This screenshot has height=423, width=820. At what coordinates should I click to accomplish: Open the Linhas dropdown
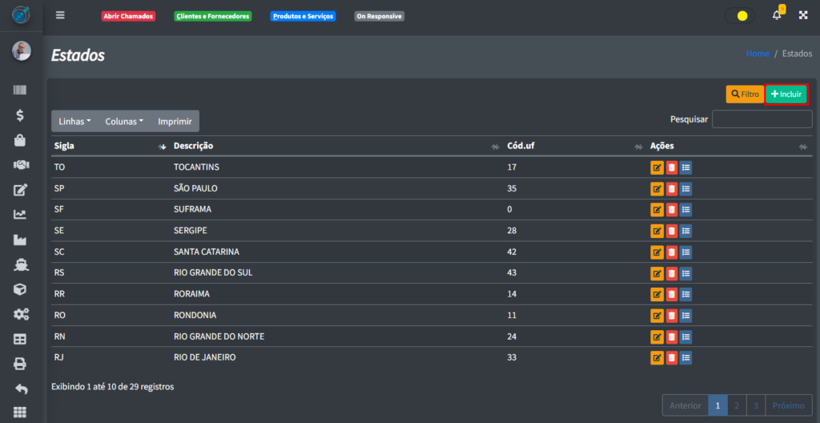[74, 122]
